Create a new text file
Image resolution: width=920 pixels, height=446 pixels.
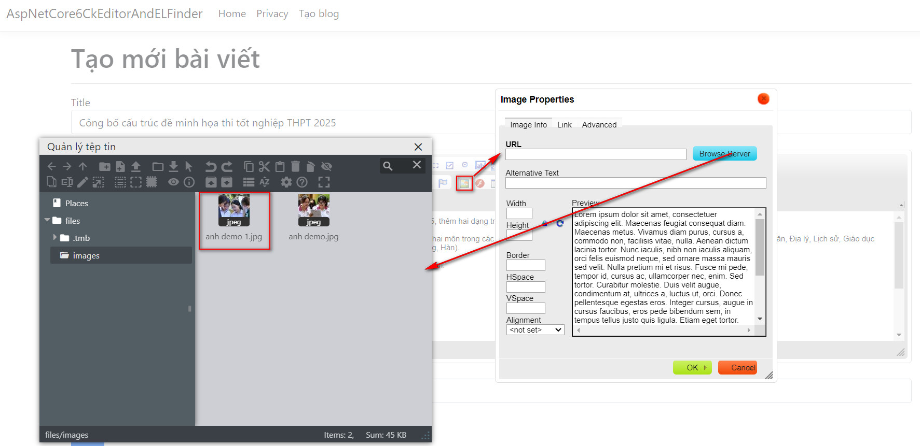(120, 166)
